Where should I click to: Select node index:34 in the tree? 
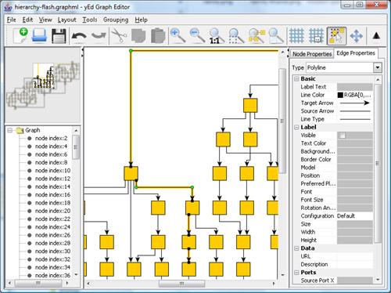point(52,268)
